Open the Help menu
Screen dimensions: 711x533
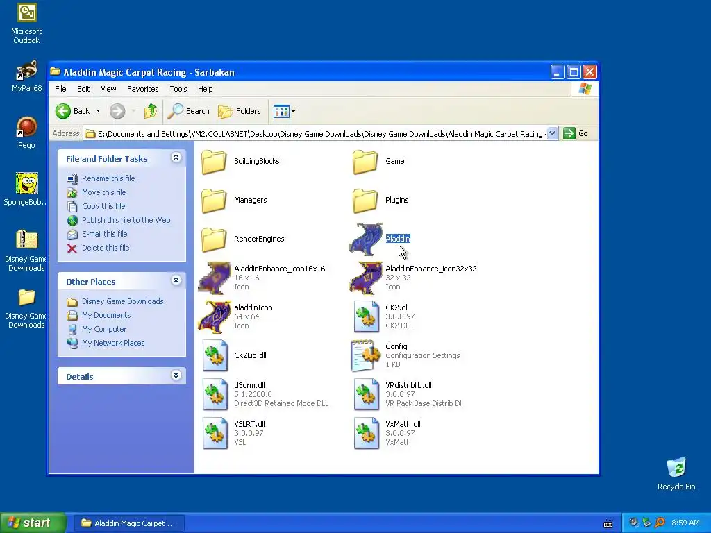click(x=205, y=89)
